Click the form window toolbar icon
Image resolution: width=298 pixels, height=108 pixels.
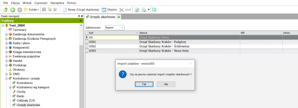pyautogui.click(x=44, y=10)
